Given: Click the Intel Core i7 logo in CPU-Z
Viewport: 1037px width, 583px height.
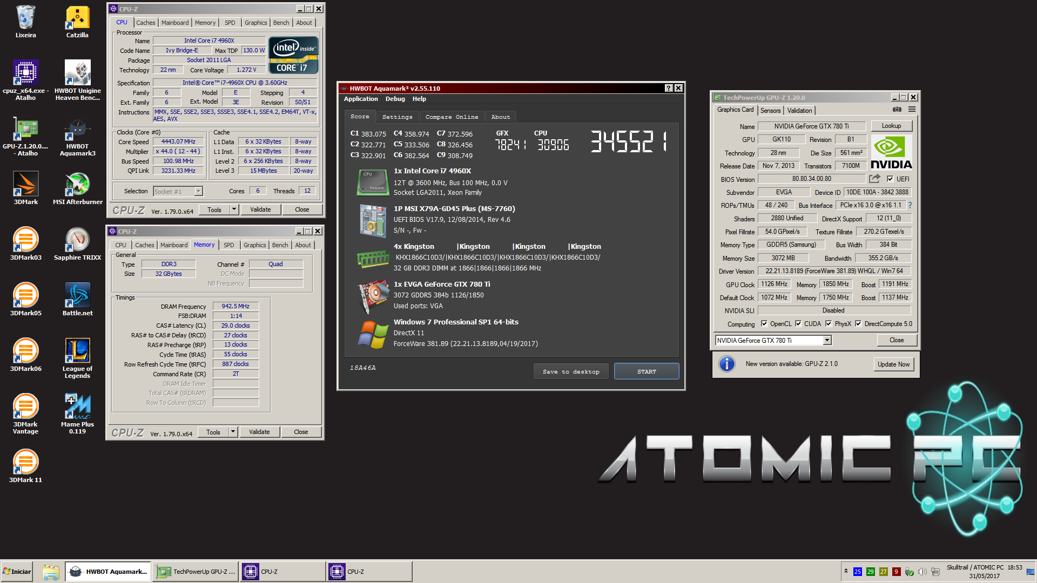Looking at the screenshot, I should (294, 55).
